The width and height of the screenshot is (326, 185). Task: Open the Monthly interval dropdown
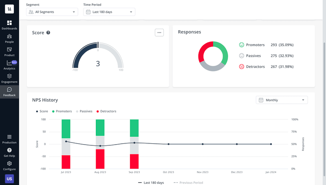282,100
